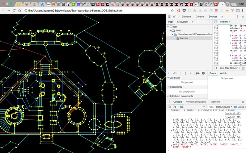Viewport: 246px width, 153px height.
Task: Click the step into function icon
Action: (180, 73)
